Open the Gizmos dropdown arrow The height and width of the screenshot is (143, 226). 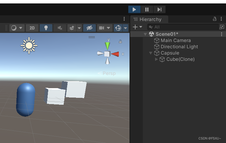pos(125,28)
